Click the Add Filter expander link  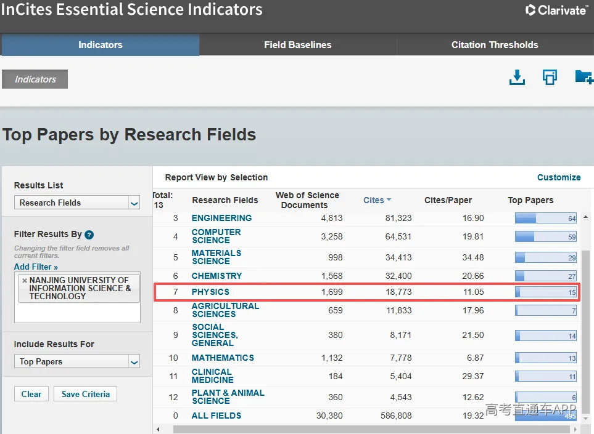point(36,267)
